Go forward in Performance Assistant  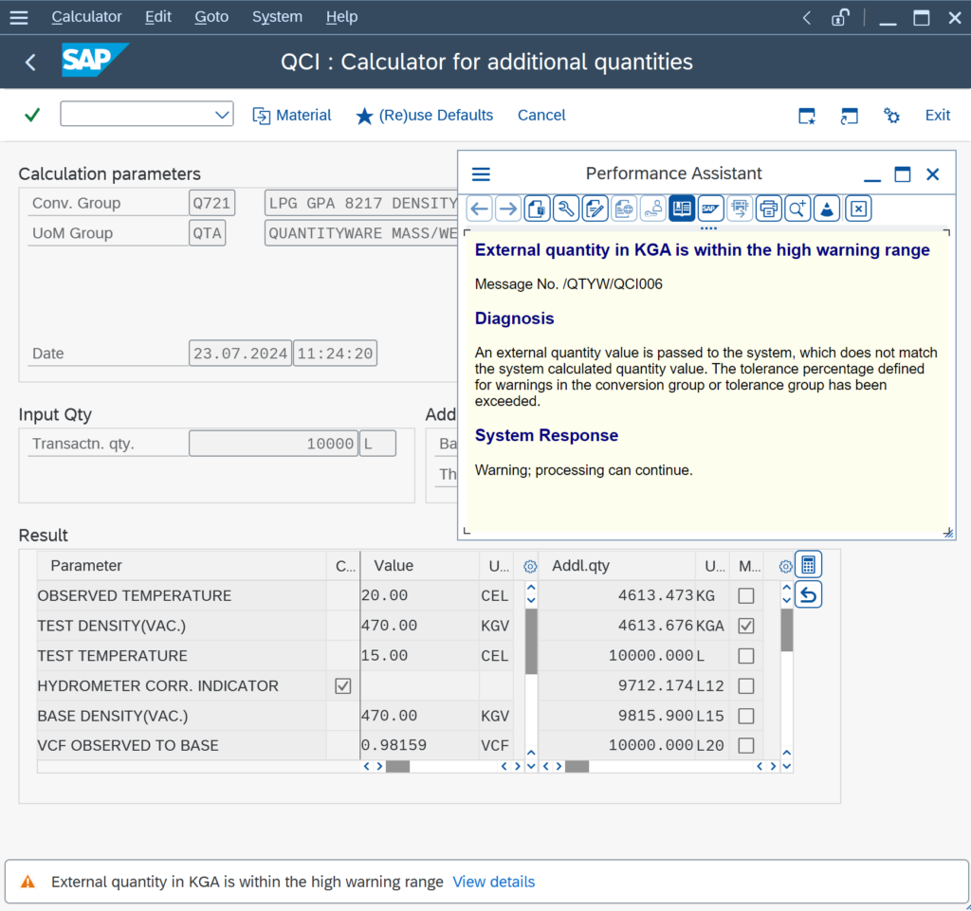point(508,209)
